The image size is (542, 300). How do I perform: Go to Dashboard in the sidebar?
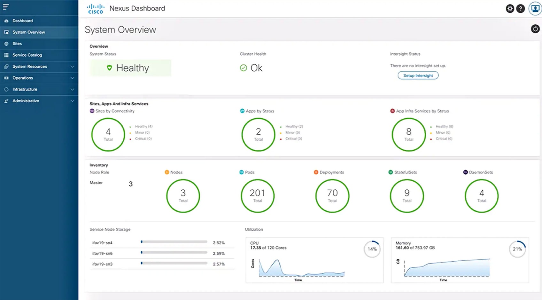tap(39, 21)
